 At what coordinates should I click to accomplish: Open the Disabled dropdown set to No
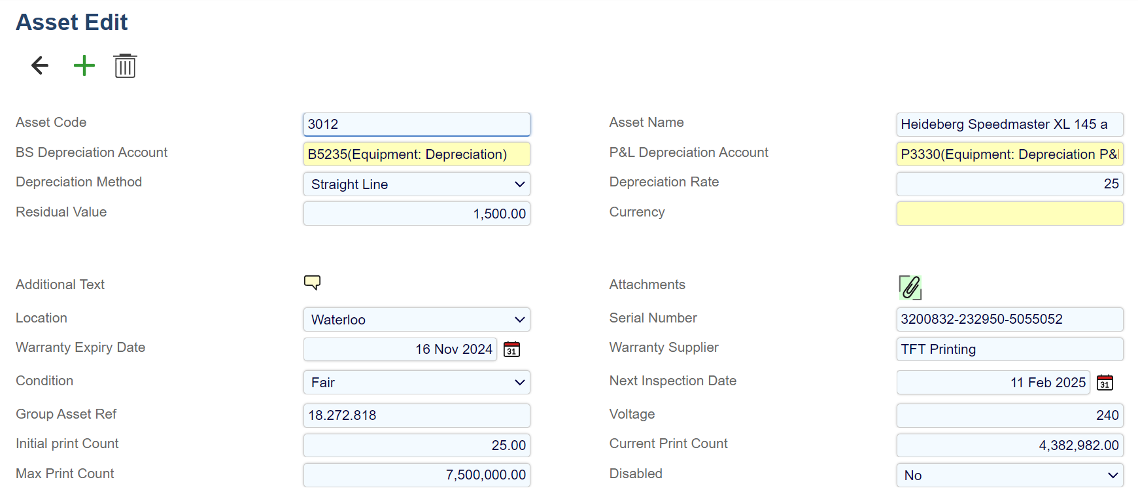coord(1009,476)
